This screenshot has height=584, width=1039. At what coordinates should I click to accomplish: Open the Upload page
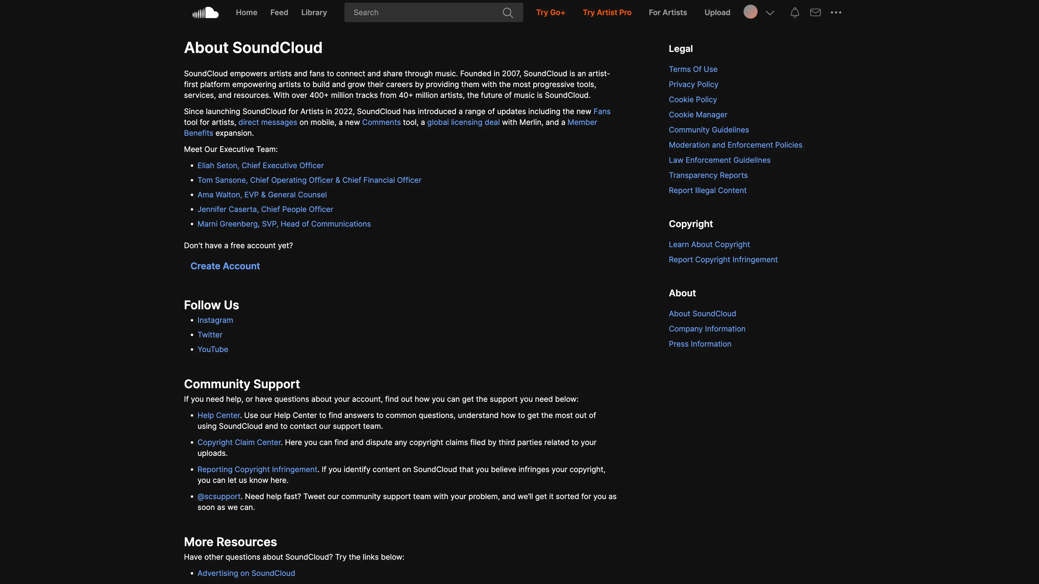point(717,12)
